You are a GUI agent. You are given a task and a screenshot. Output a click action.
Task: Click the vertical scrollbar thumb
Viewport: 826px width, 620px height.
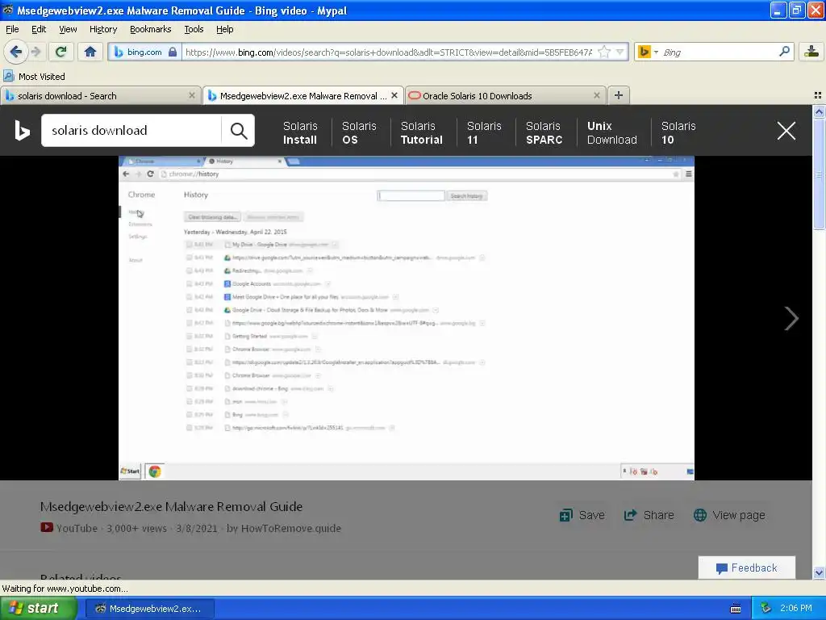point(819,174)
